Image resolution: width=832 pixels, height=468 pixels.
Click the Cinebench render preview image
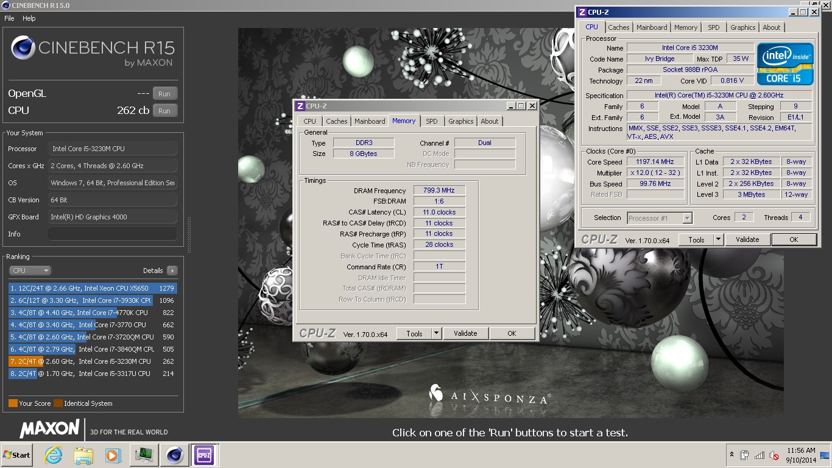coord(510,222)
